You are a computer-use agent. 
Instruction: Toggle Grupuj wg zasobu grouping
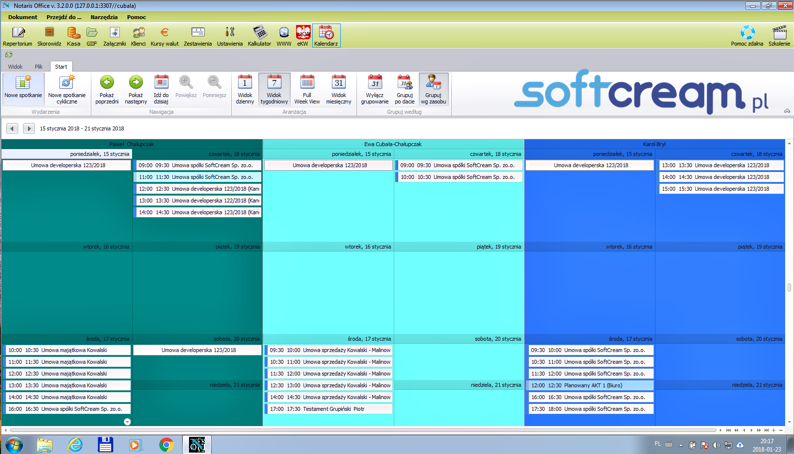[434, 89]
